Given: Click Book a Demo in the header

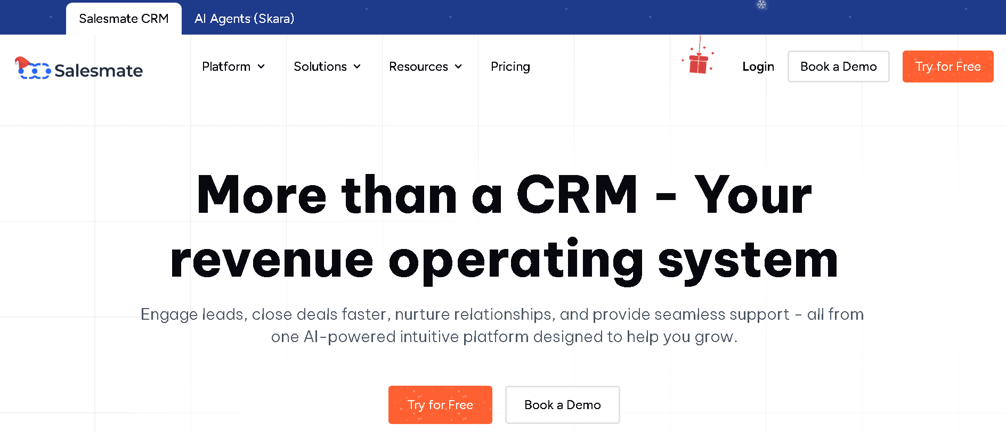Looking at the screenshot, I should point(839,67).
